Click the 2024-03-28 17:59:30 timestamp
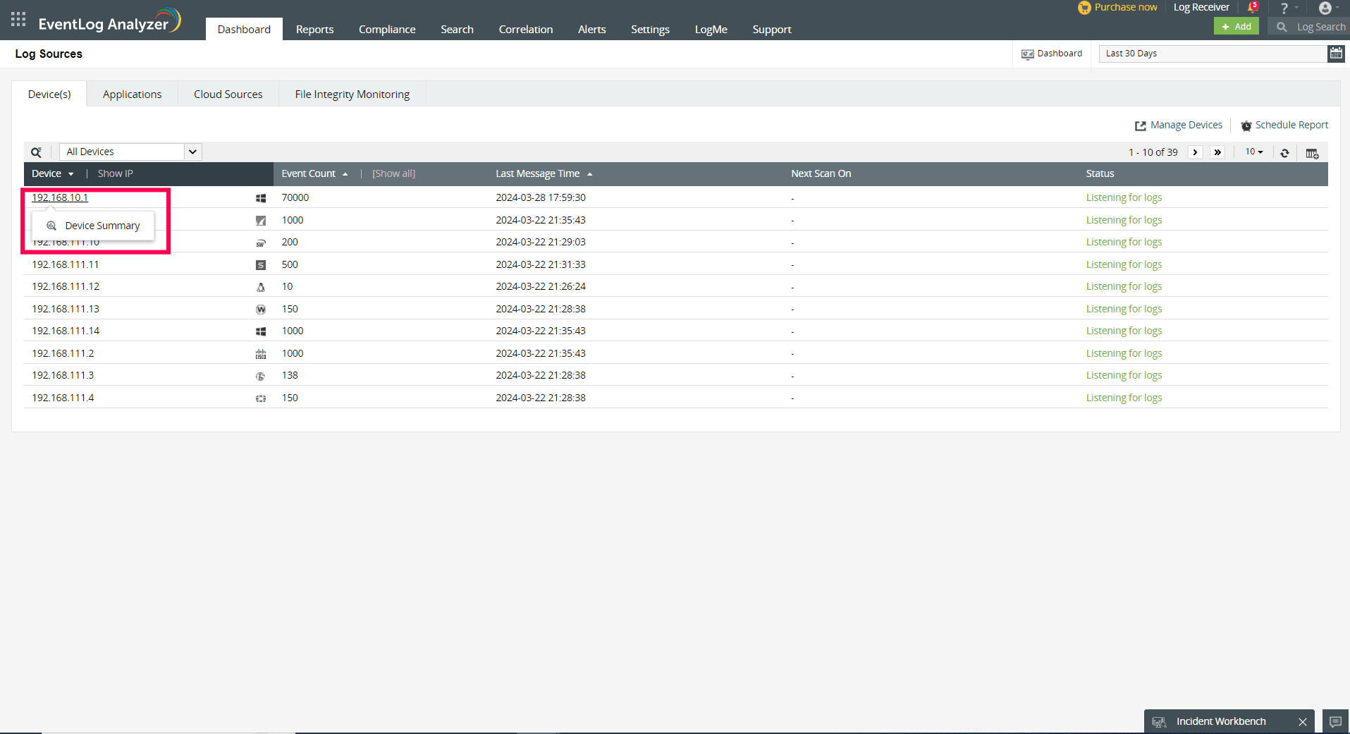1350x734 pixels. point(541,197)
